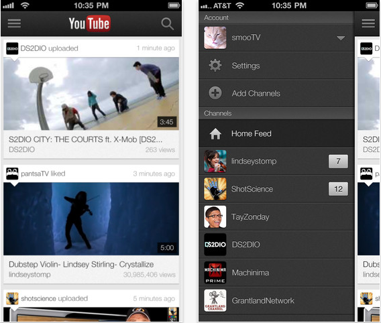
Task: Click the Add Channels plus icon
Action: click(x=215, y=93)
